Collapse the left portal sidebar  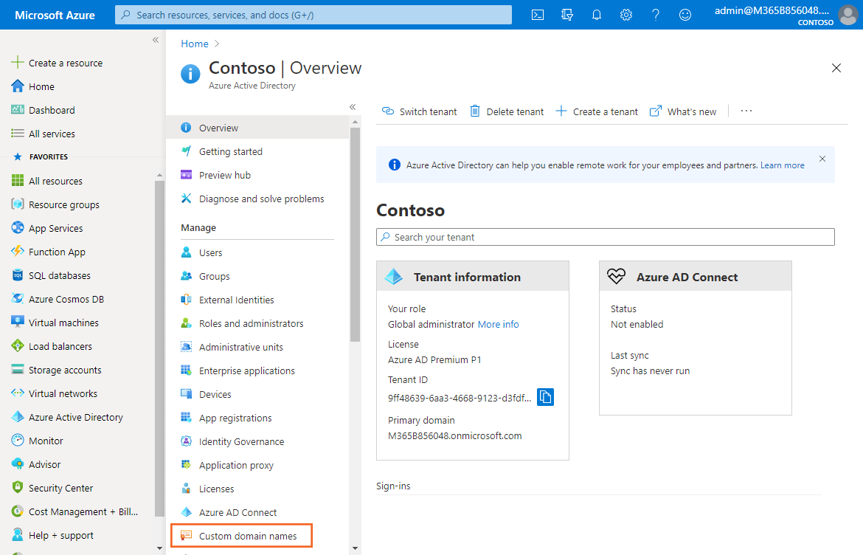coord(156,40)
